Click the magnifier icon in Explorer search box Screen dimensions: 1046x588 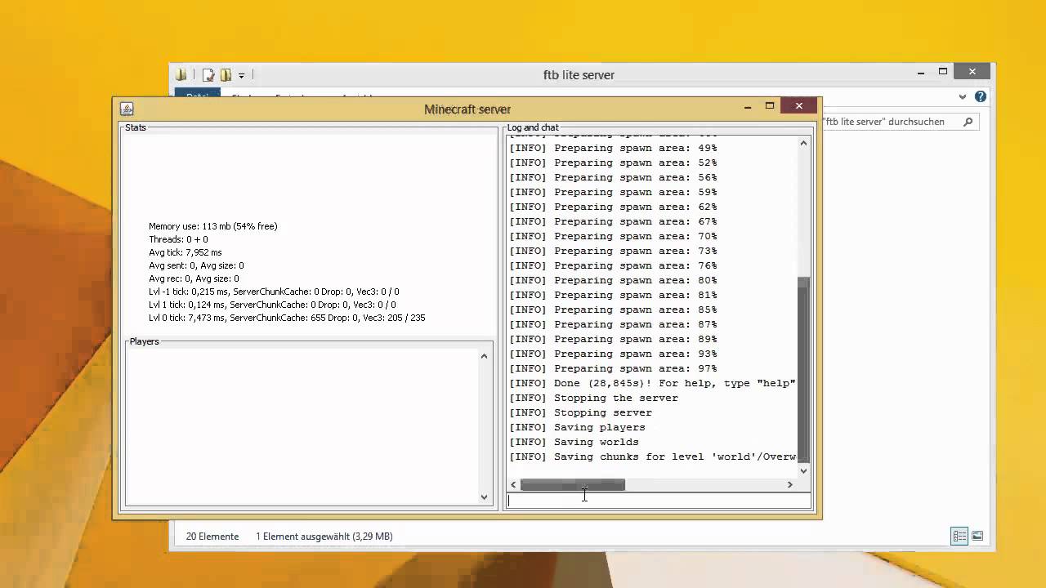(x=968, y=122)
